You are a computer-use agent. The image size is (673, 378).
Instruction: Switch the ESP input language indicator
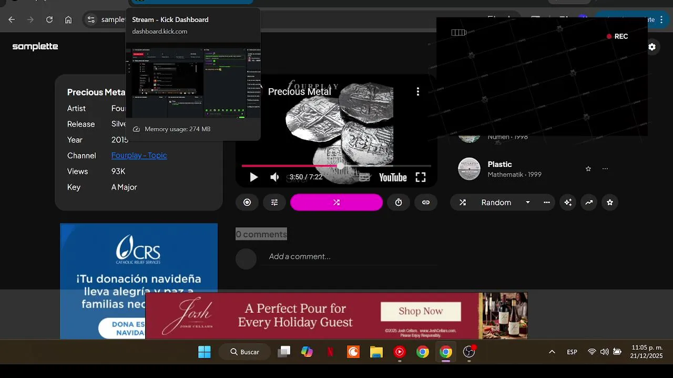click(x=572, y=352)
